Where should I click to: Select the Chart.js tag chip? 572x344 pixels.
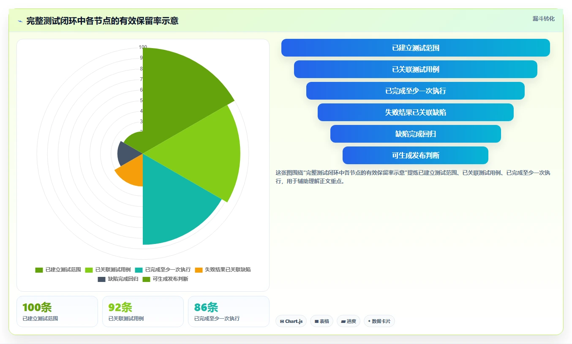pos(291,321)
